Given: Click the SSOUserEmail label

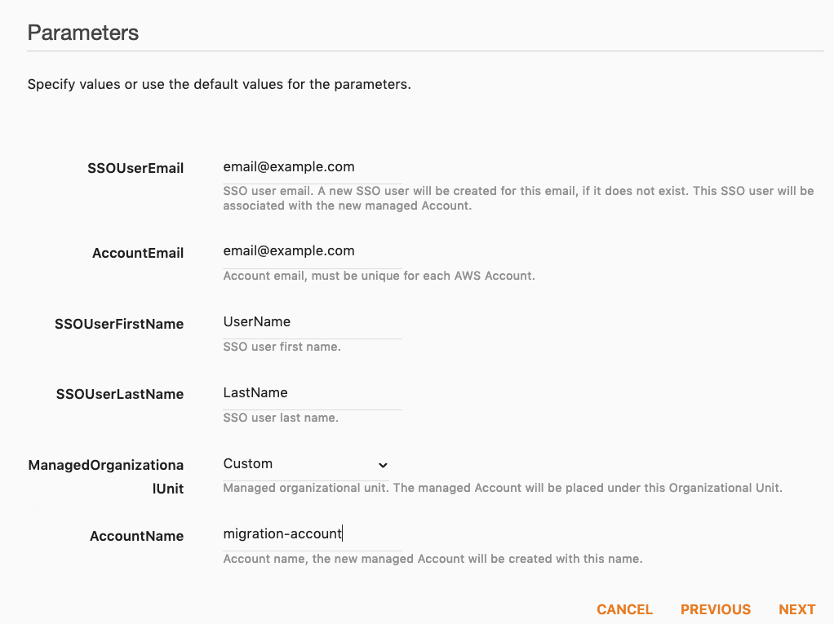Looking at the screenshot, I should [x=135, y=169].
